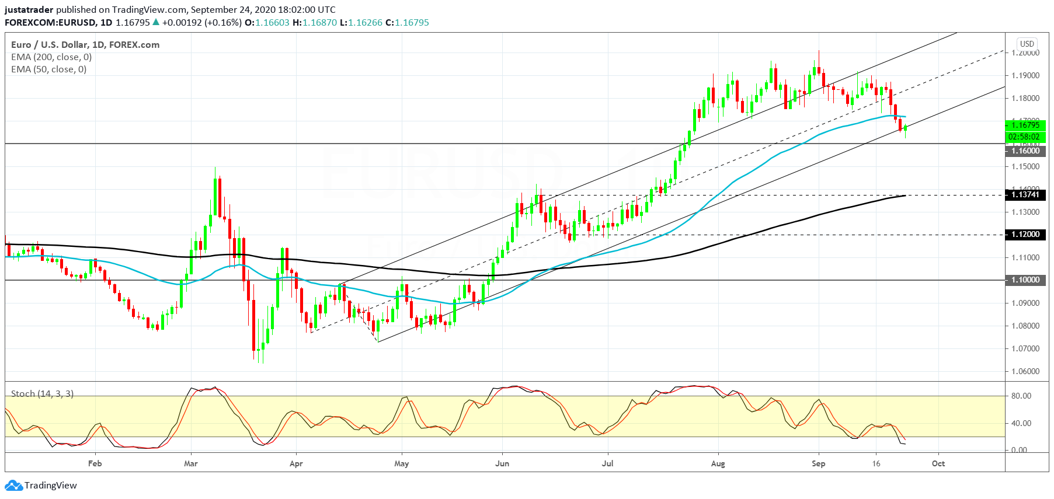Click the C:1.16795 close price in header

click(x=407, y=23)
